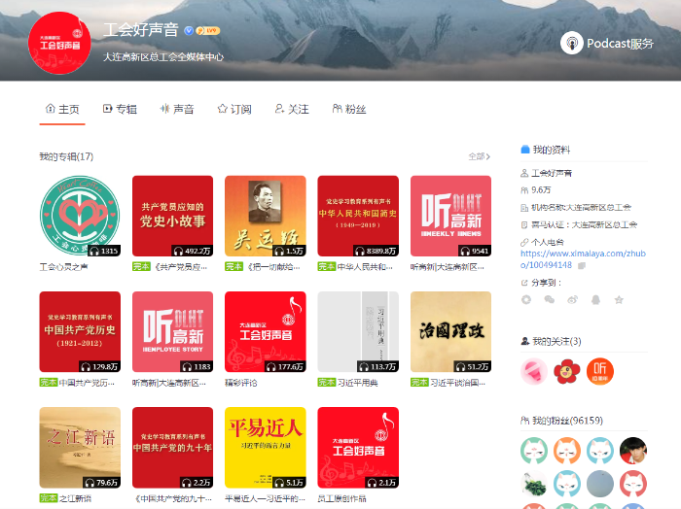This screenshot has height=509, width=681.
Task: Open the 订阅 tab
Action: pos(234,109)
